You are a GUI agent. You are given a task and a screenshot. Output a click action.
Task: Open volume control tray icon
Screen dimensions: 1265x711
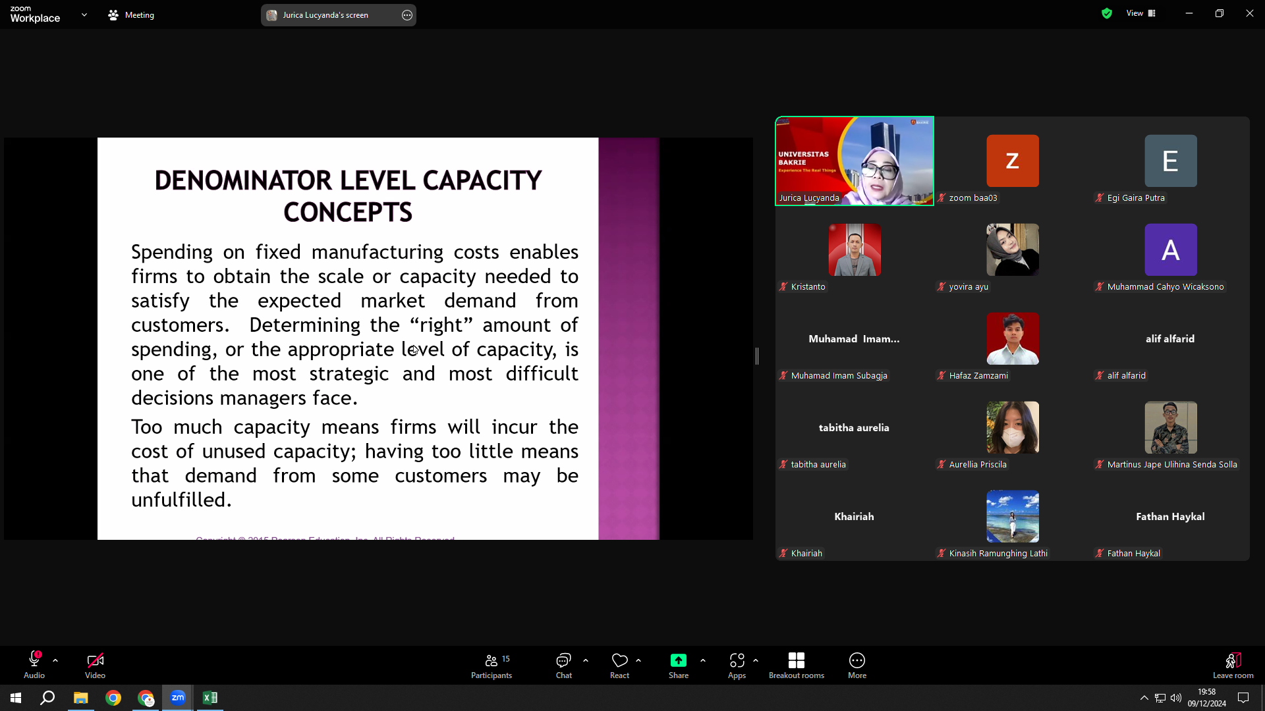pyautogui.click(x=1176, y=698)
